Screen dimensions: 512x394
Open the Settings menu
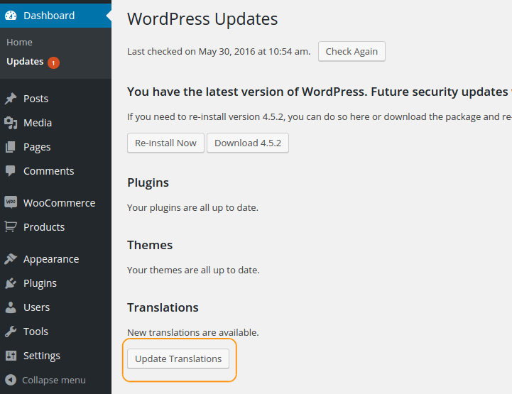[x=42, y=356]
